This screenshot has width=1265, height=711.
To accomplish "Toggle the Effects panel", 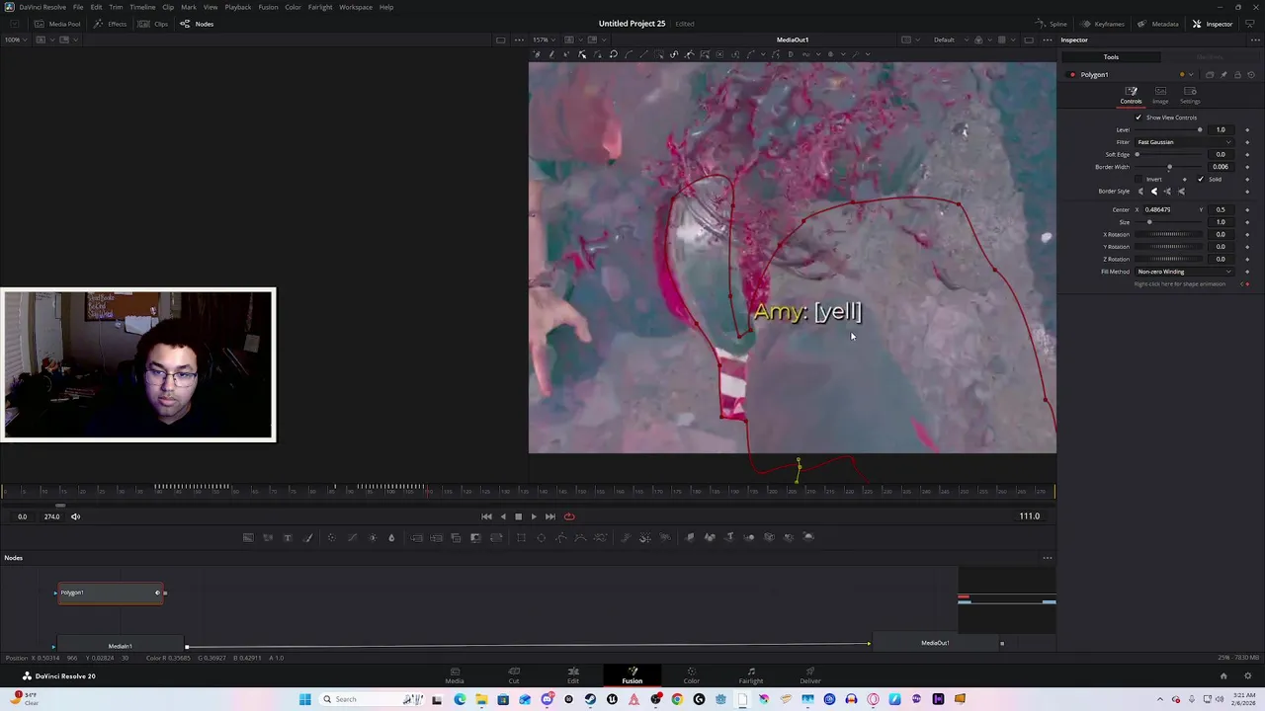I will tap(111, 24).
